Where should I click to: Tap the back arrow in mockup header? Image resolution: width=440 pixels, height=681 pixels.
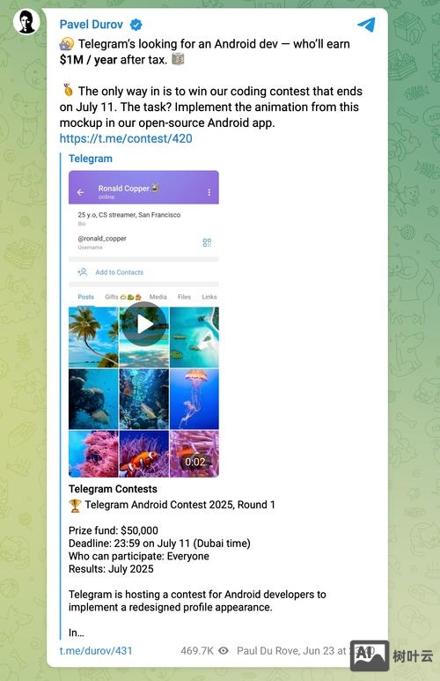click(81, 192)
